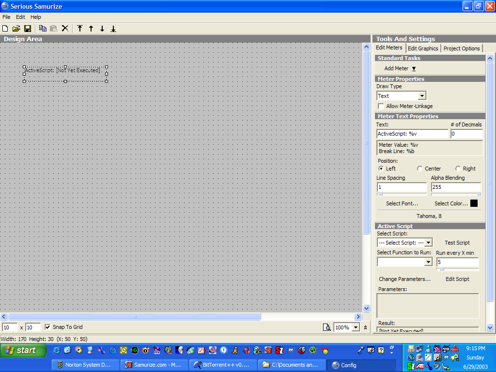Delete the selected meter with the X icon
Viewport: 496px width, 372px height.
65,29
